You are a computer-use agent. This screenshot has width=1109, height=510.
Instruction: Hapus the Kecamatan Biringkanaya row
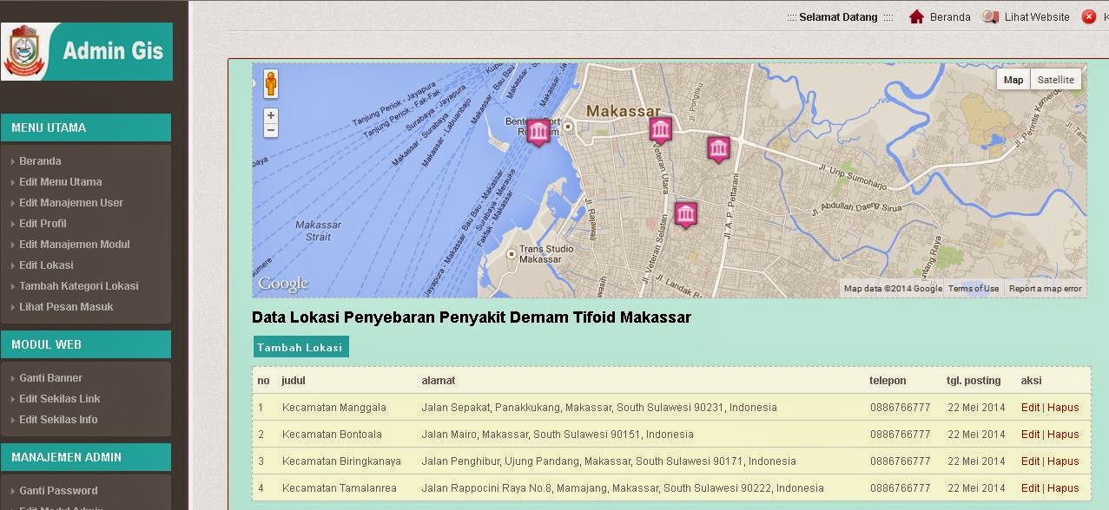pos(1063,461)
